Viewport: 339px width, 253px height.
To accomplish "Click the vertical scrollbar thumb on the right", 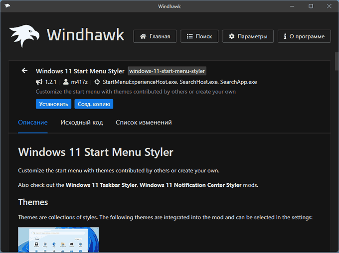I will [337, 61].
